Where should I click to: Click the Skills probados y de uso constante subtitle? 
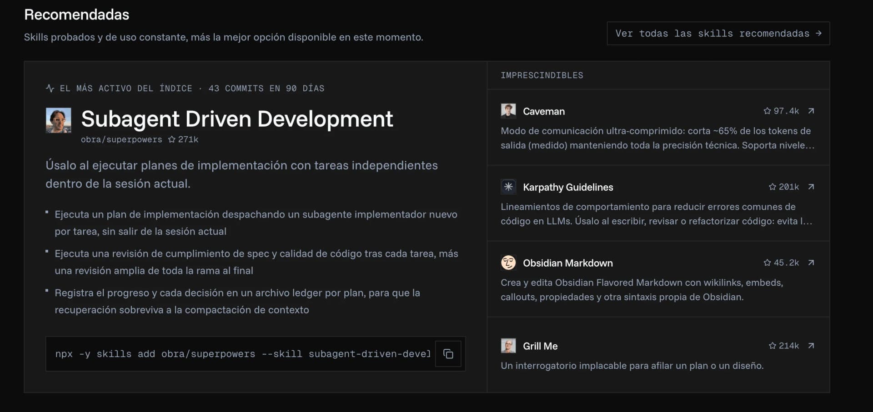click(224, 37)
